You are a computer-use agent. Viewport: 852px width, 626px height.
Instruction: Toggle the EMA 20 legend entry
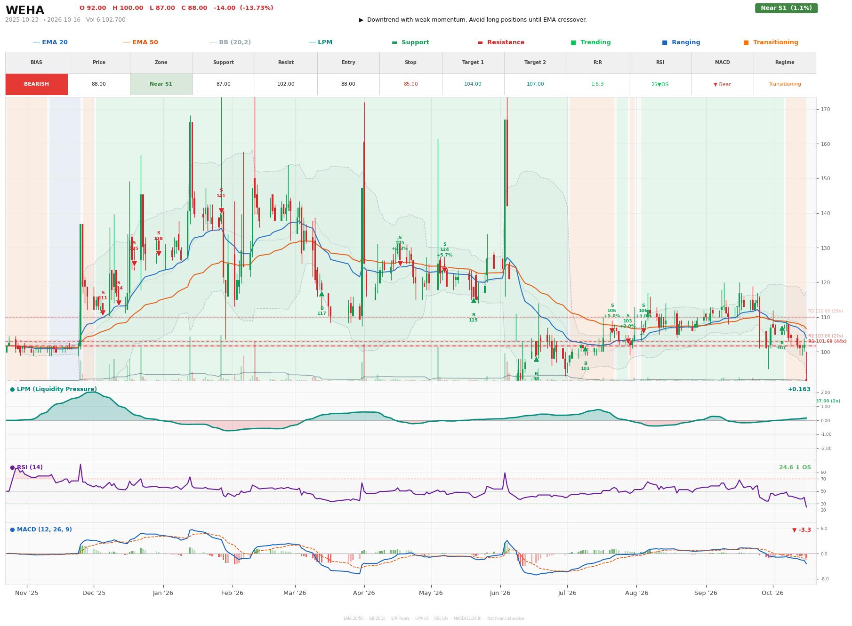pos(50,42)
